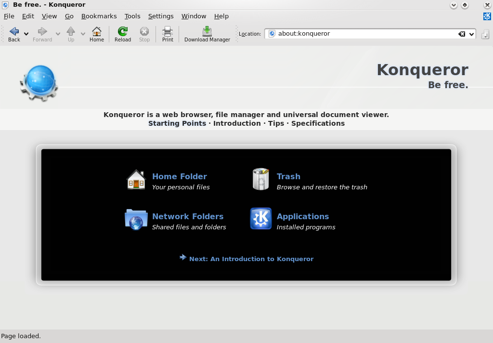The height and width of the screenshot is (343, 493).
Task: Open the Window menu
Action: coord(194,16)
